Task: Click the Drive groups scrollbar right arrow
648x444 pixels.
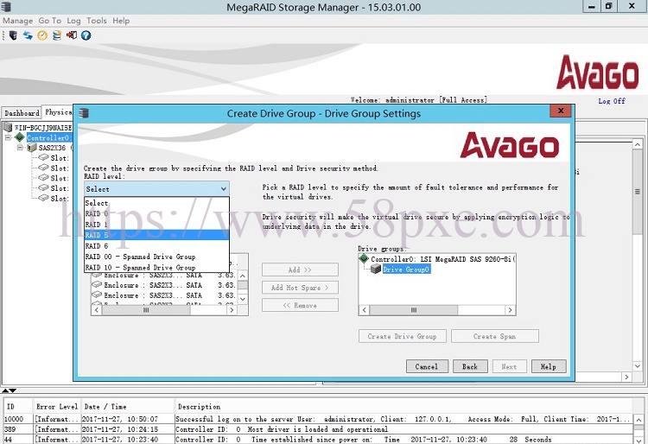Action: point(510,310)
